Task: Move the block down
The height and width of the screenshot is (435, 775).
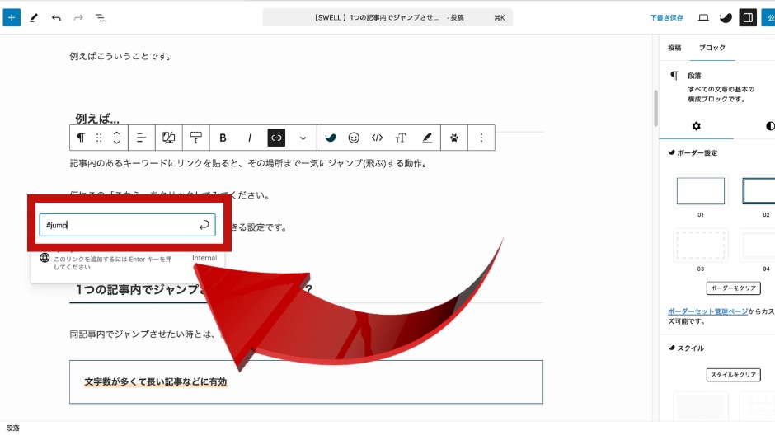Action: pos(116,143)
